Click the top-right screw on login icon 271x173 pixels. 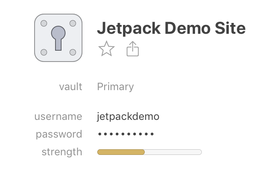(73, 23)
